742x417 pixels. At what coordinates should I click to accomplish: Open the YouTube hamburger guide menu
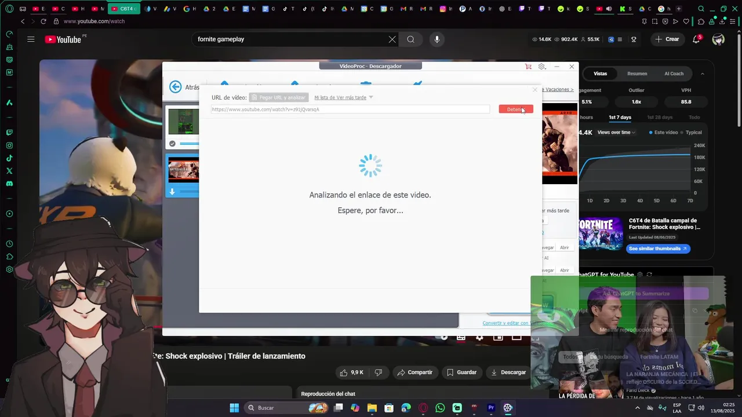click(31, 39)
